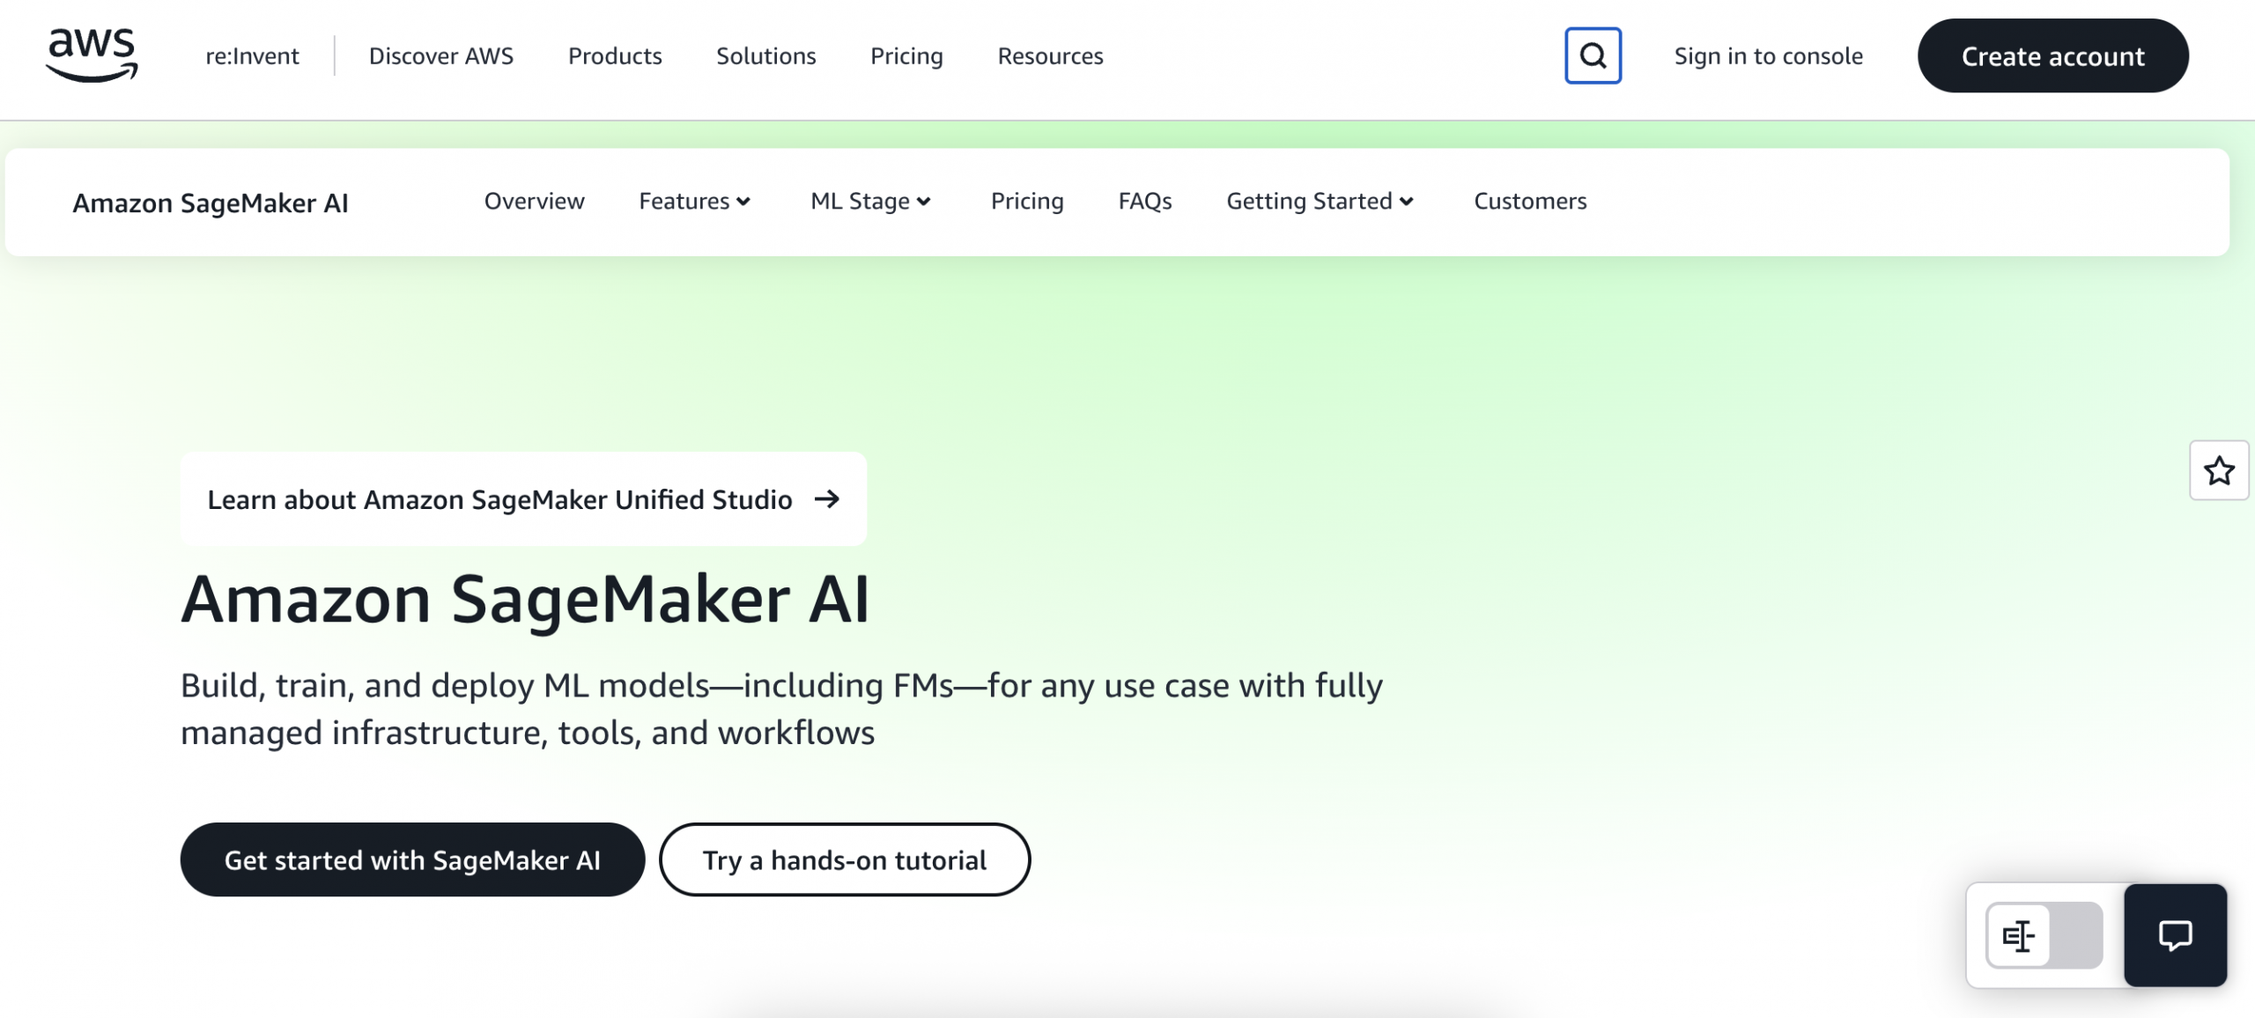
Task: Click Try a hands-on tutorial
Action: click(844, 859)
